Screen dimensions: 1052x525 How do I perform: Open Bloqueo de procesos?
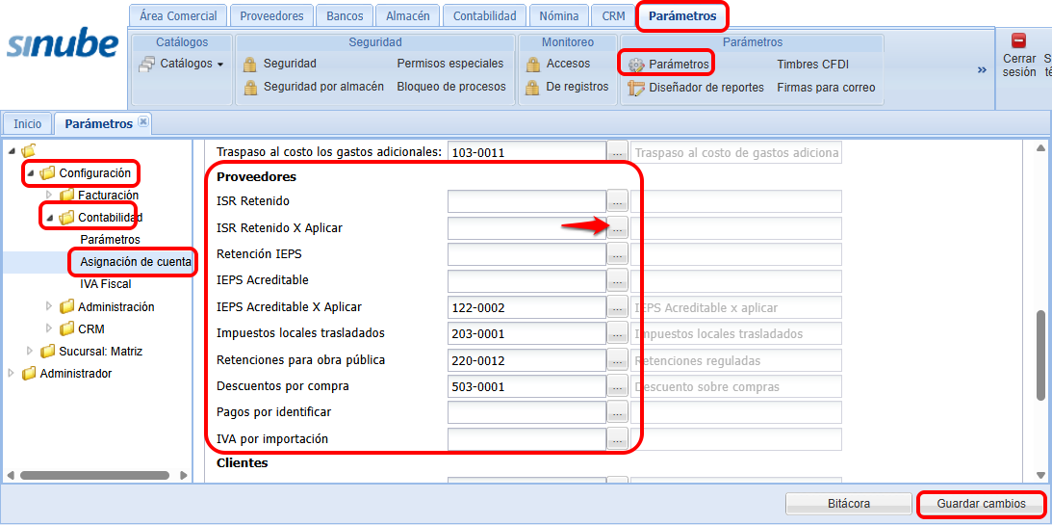pos(450,87)
